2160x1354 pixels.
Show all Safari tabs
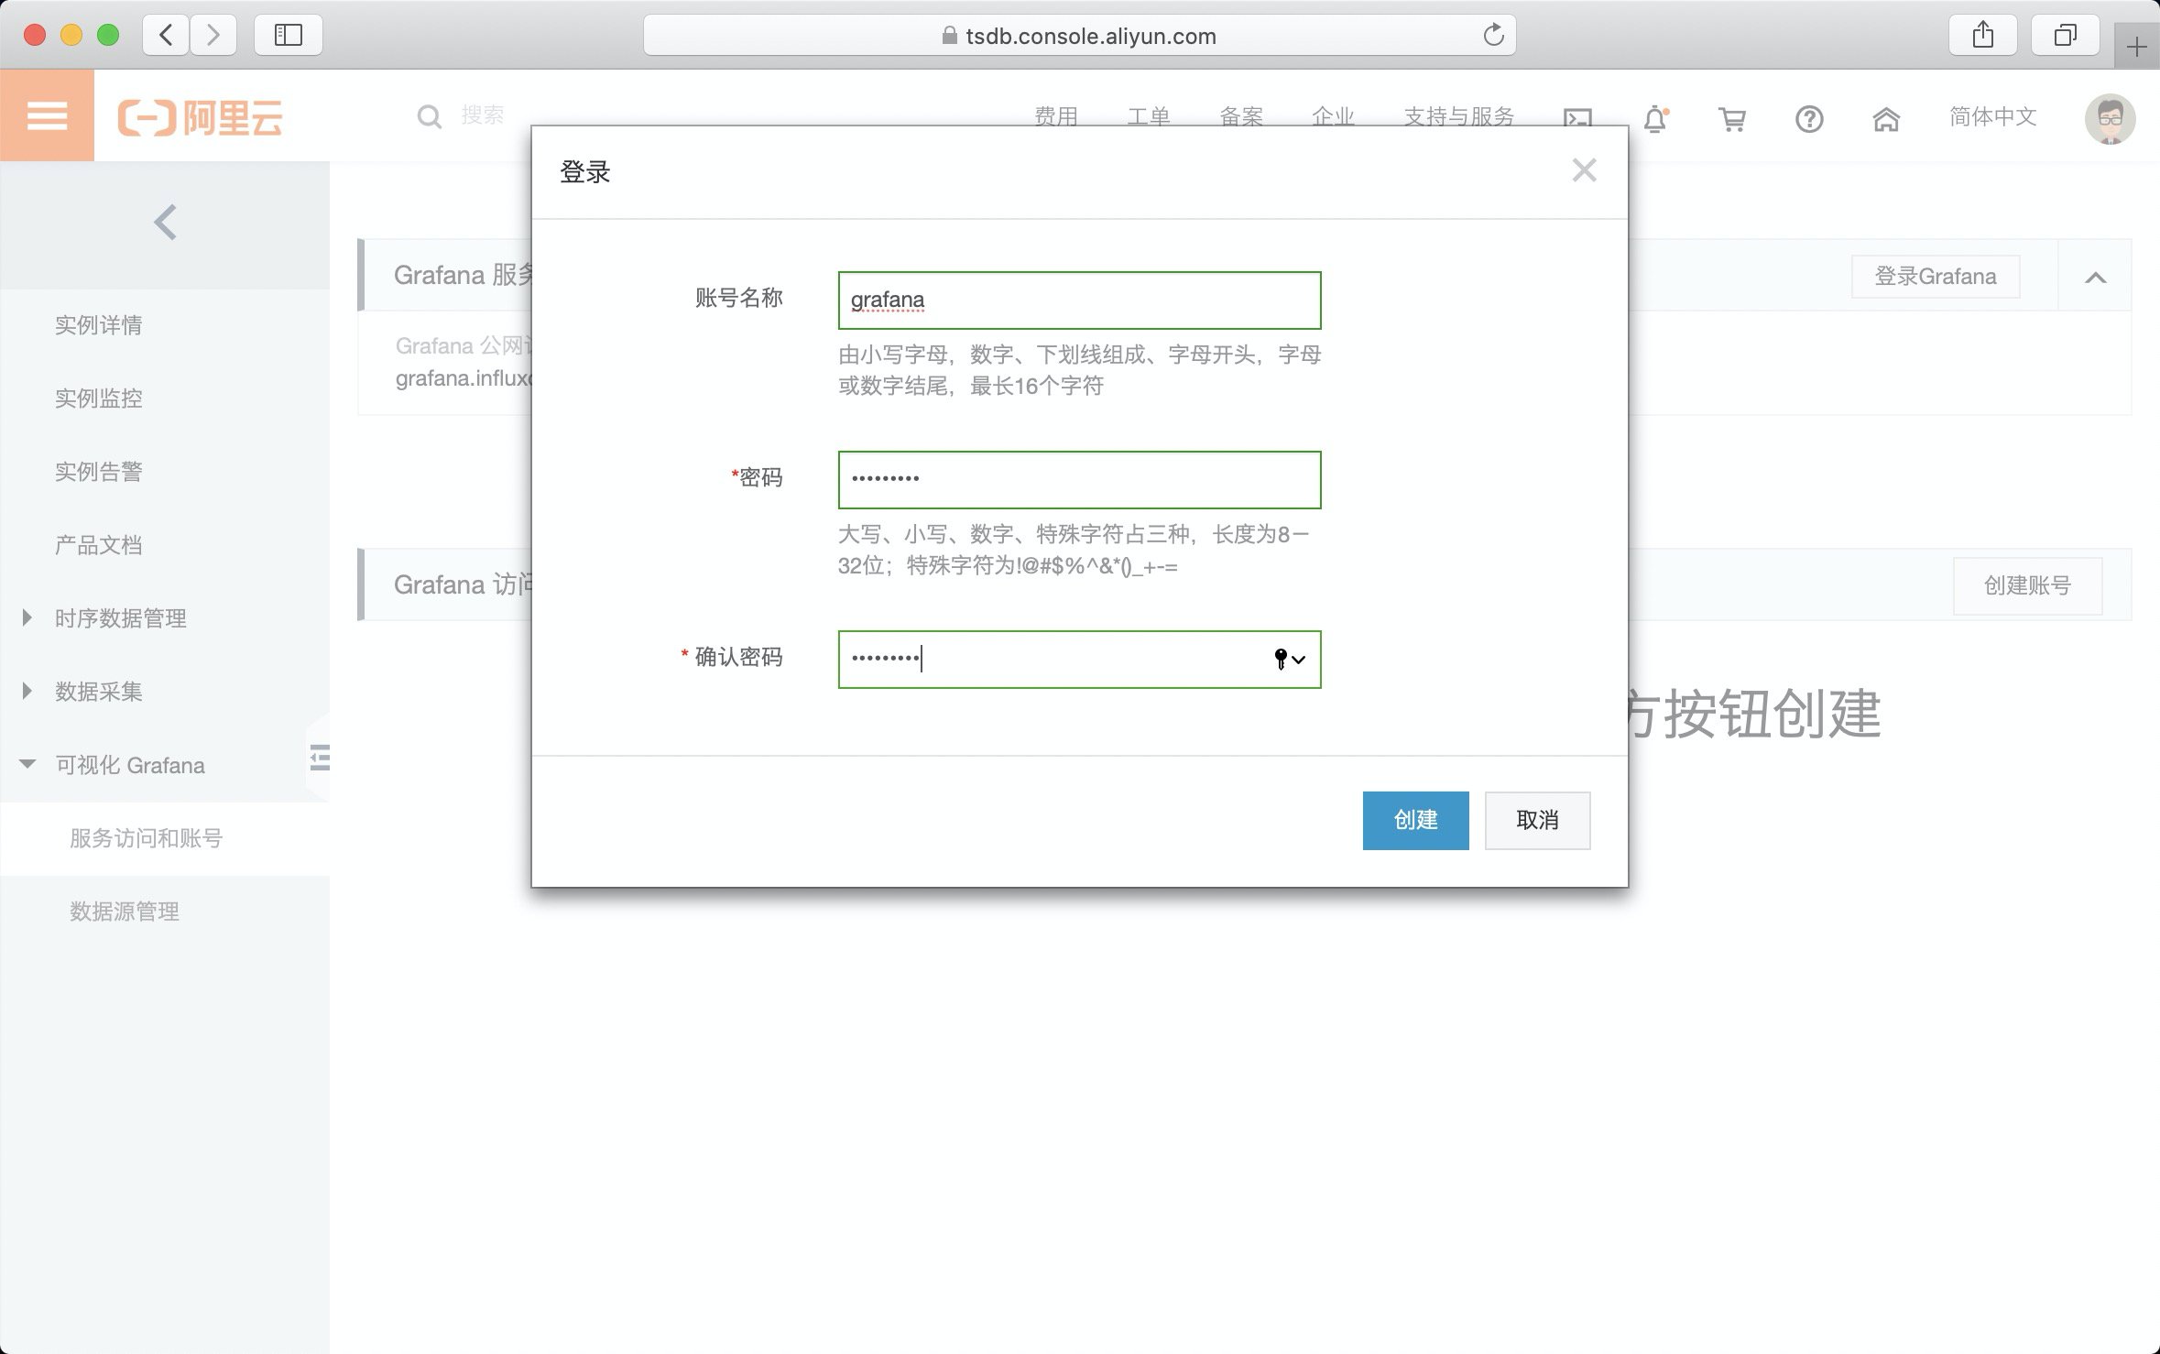pyautogui.click(x=2066, y=36)
